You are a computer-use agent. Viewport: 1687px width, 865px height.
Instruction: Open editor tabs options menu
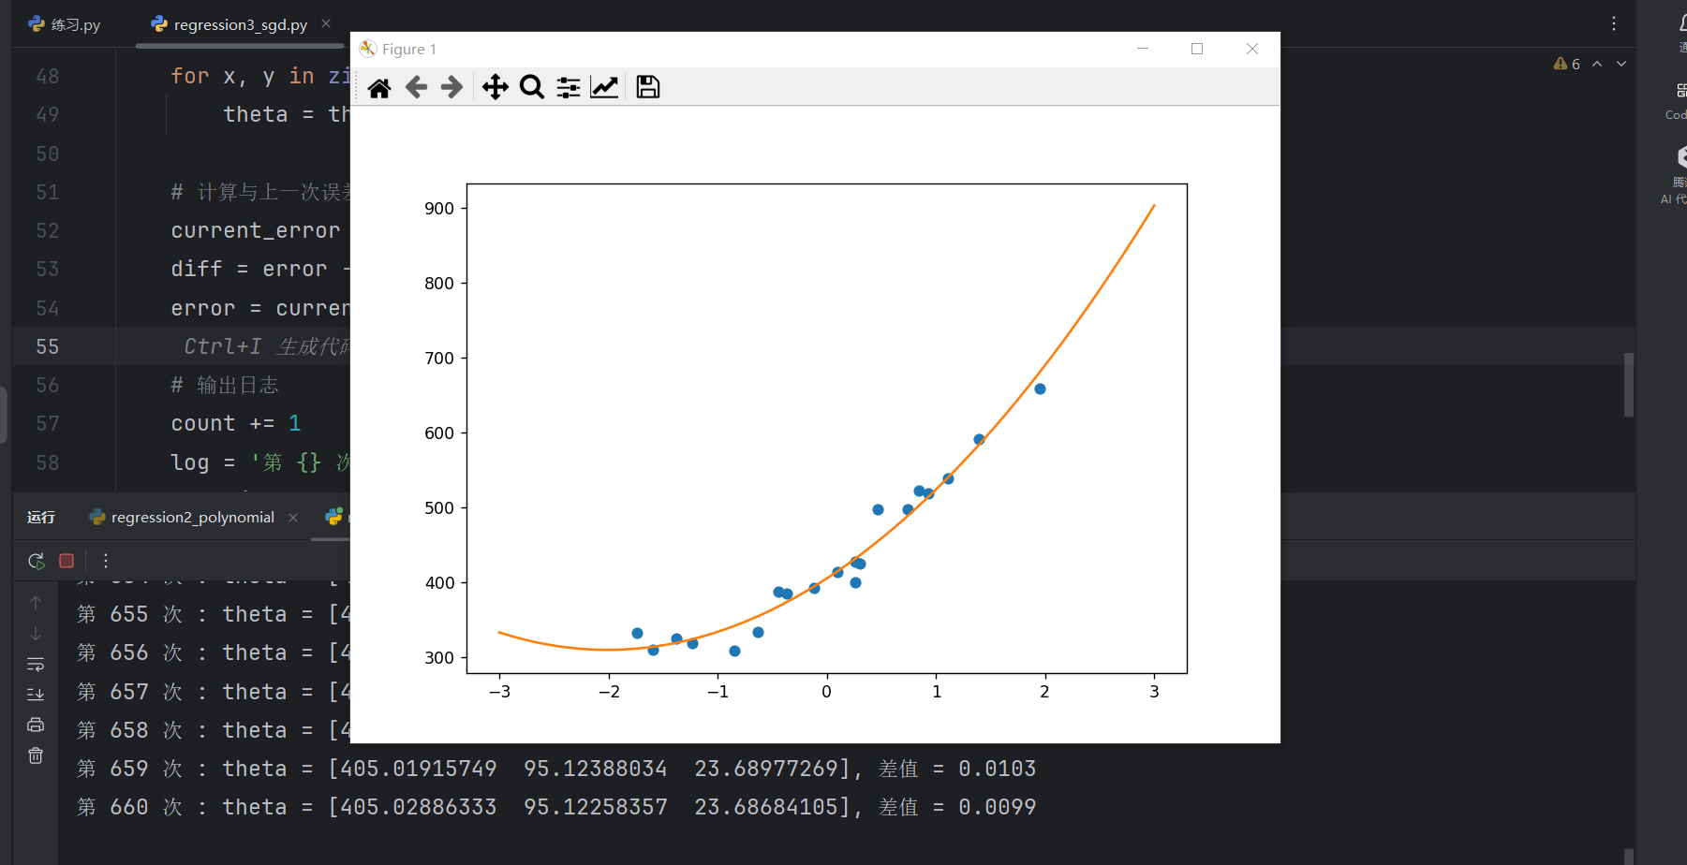[x=1614, y=24]
